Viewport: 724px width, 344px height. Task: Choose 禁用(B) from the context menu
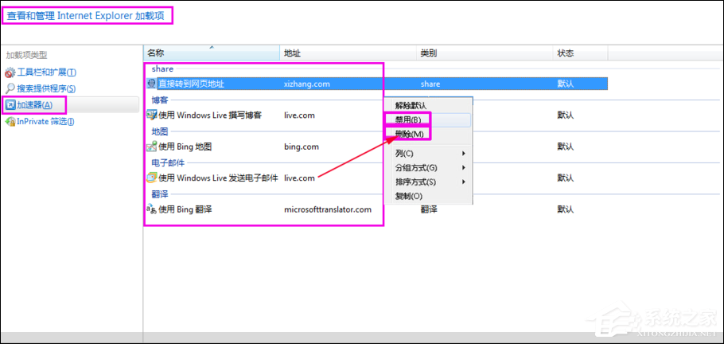[408, 119]
